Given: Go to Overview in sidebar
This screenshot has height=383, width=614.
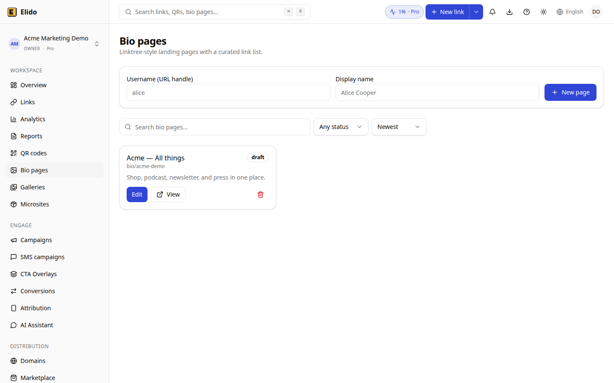Looking at the screenshot, I should click(55, 85).
